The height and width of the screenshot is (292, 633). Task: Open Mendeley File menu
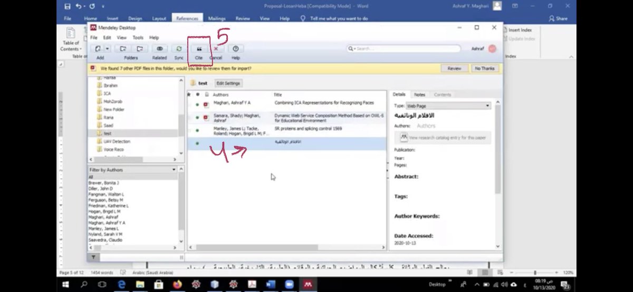[93, 38]
